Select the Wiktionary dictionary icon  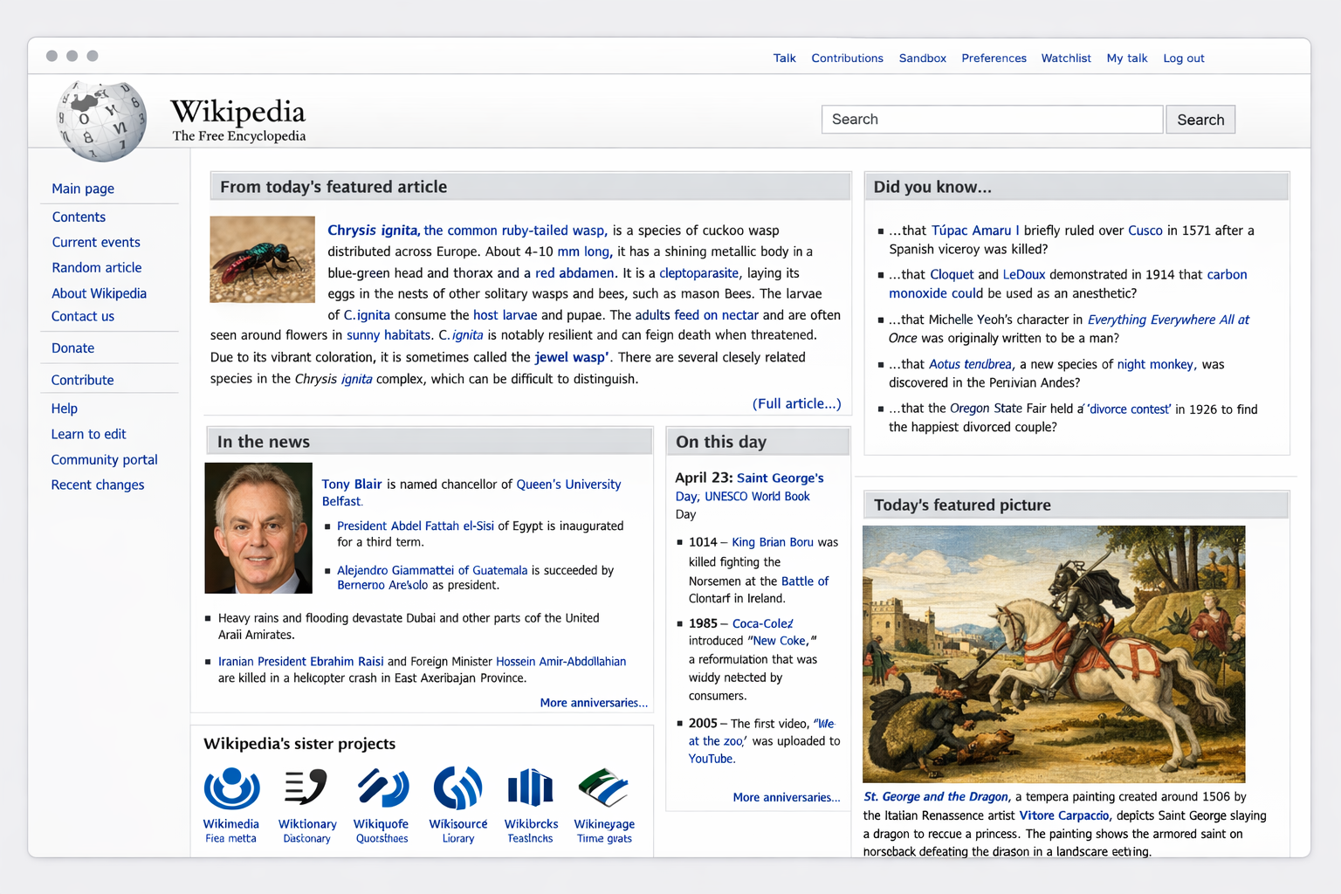pos(306,788)
